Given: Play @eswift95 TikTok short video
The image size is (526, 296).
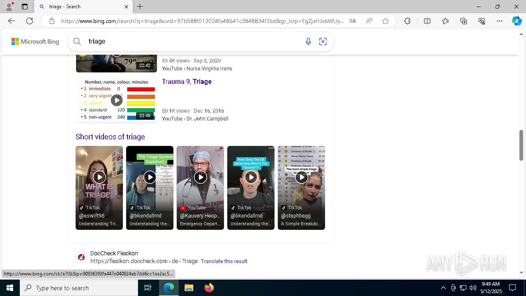Looking at the screenshot, I should pyautogui.click(x=99, y=187).
